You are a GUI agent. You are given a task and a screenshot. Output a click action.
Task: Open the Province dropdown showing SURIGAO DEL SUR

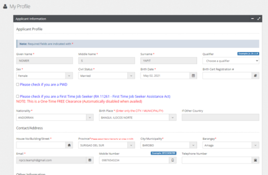click(106, 145)
